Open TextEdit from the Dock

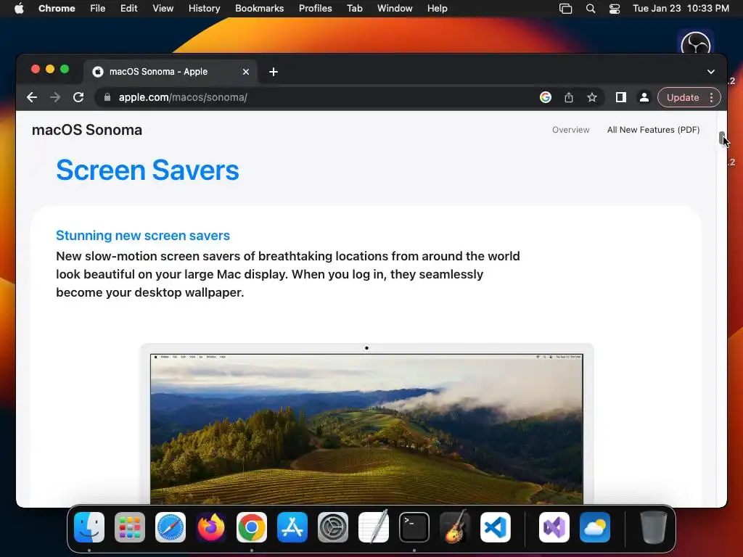coord(374,527)
